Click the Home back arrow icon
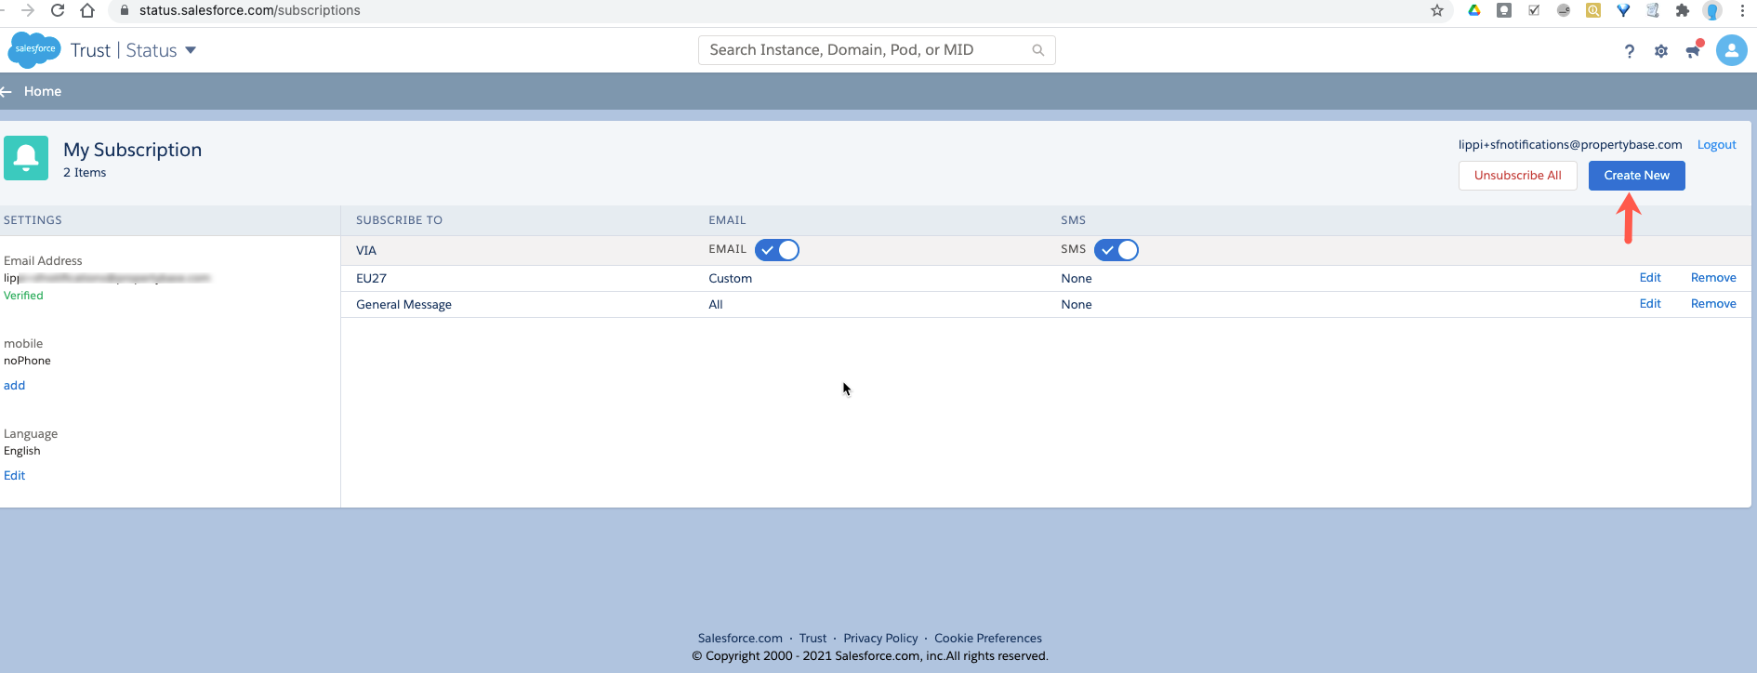This screenshot has width=1757, height=673. [x=6, y=91]
